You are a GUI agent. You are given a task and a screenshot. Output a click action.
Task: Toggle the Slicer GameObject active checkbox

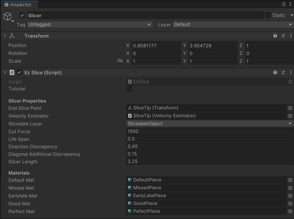(22, 15)
